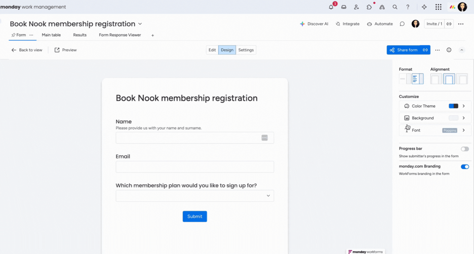The width and height of the screenshot is (474, 254).
Task: Open the notifications bell icon
Action: coord(331,7)
